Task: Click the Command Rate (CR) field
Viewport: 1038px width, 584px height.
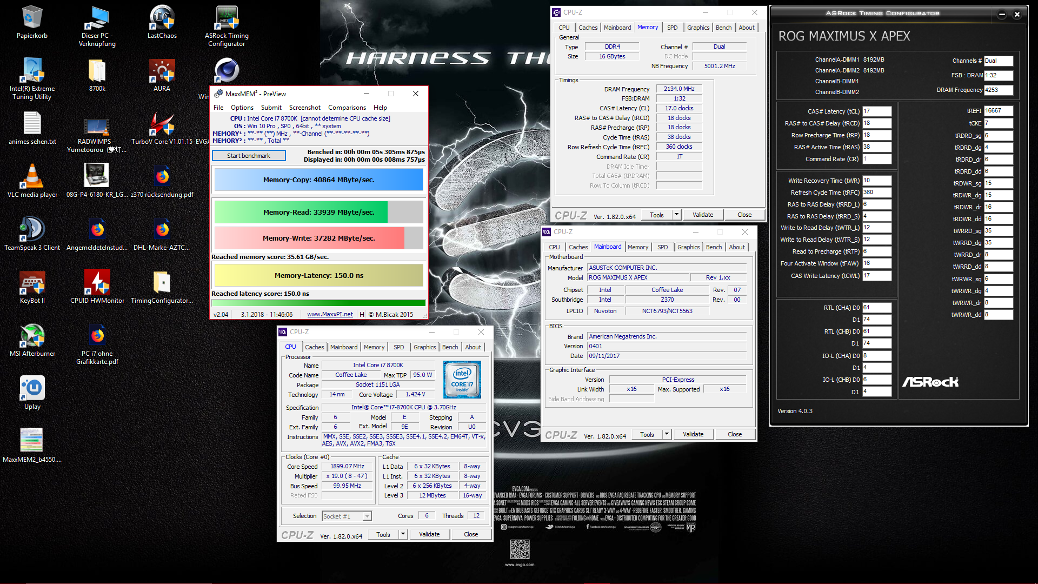Action: (x=876, y=159)
